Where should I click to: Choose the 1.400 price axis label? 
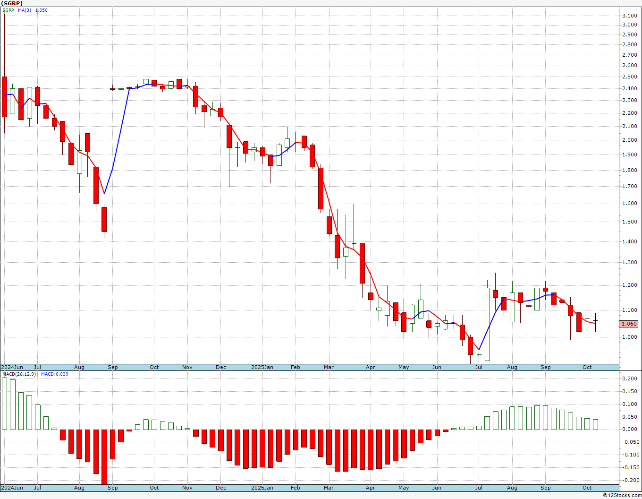coord(630,241)
